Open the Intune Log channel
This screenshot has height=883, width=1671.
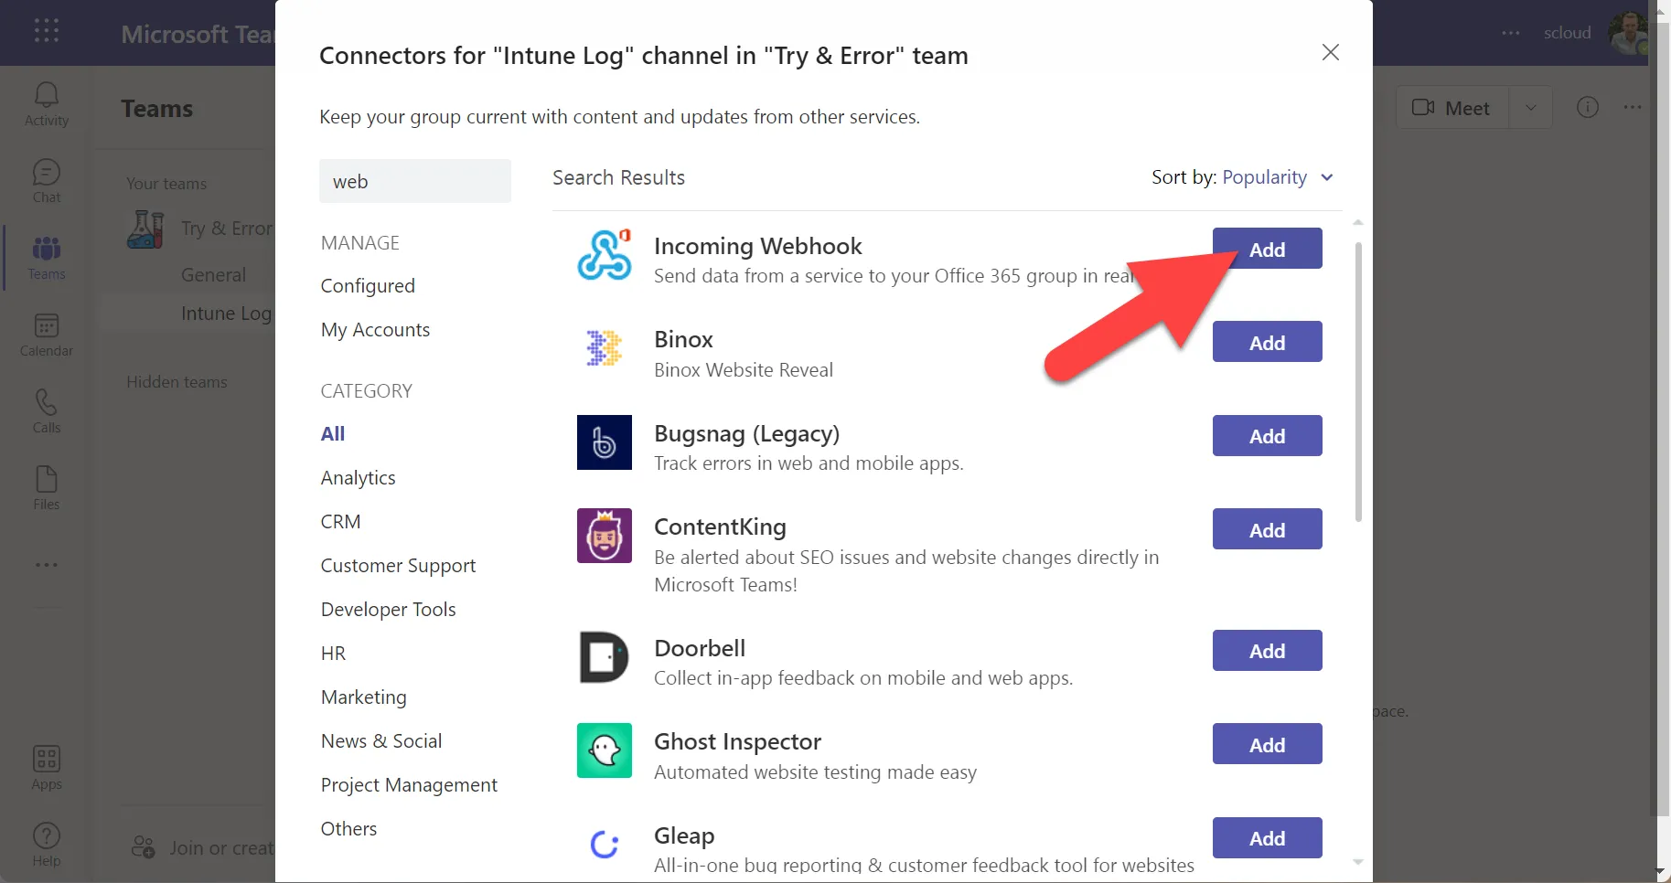226,314
